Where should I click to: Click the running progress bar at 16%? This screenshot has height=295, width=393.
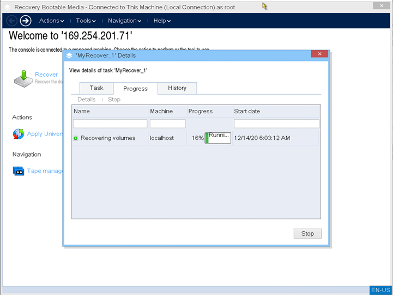[218, 138]
